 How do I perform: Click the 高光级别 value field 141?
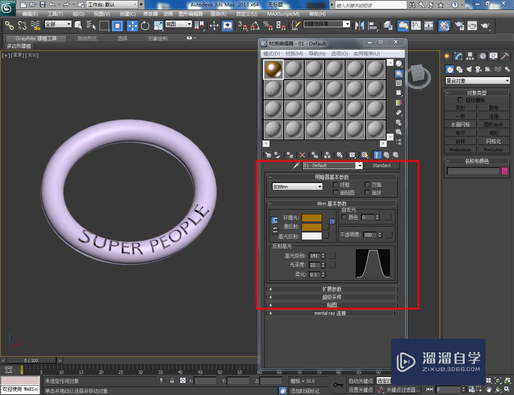click(314, 256)
